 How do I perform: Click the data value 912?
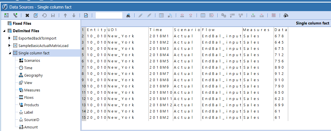click(279, 74)
